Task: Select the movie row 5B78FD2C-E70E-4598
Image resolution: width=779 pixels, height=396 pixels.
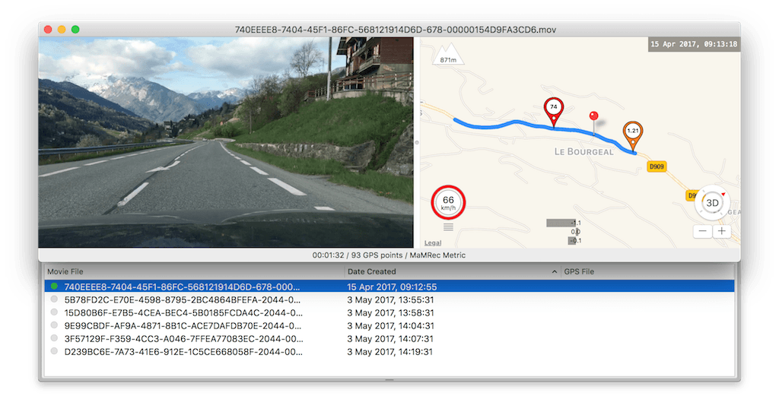Action: coord(389,299)
